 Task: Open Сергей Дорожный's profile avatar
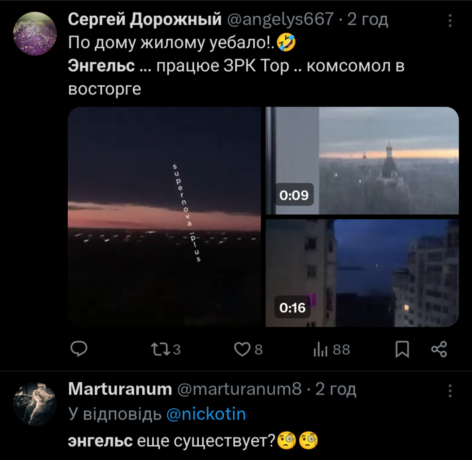point(35,34)
